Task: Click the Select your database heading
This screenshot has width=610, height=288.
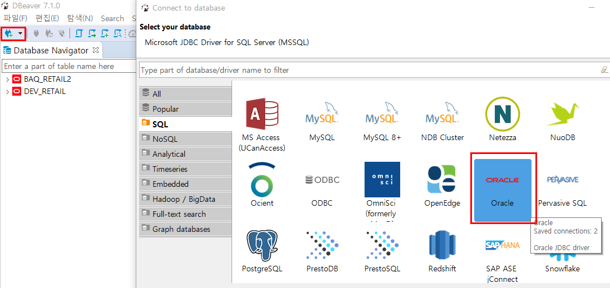Action: point(175,27)
